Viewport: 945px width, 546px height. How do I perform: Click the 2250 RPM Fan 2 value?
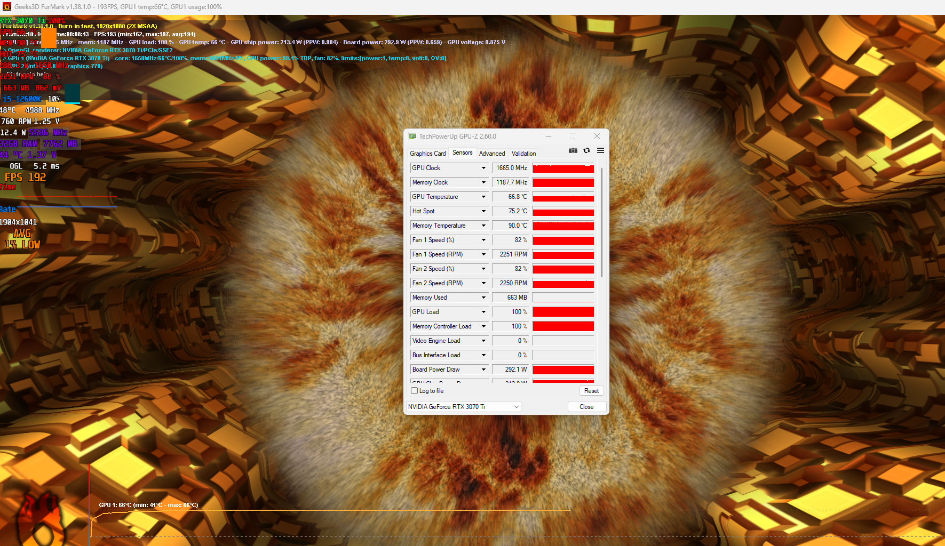tap(510, 283)
